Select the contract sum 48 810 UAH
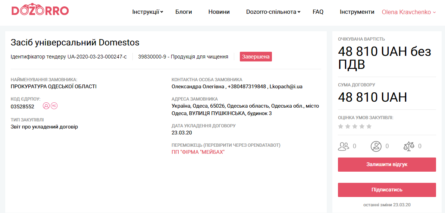 pyautogui.click(x=373, y=97)
